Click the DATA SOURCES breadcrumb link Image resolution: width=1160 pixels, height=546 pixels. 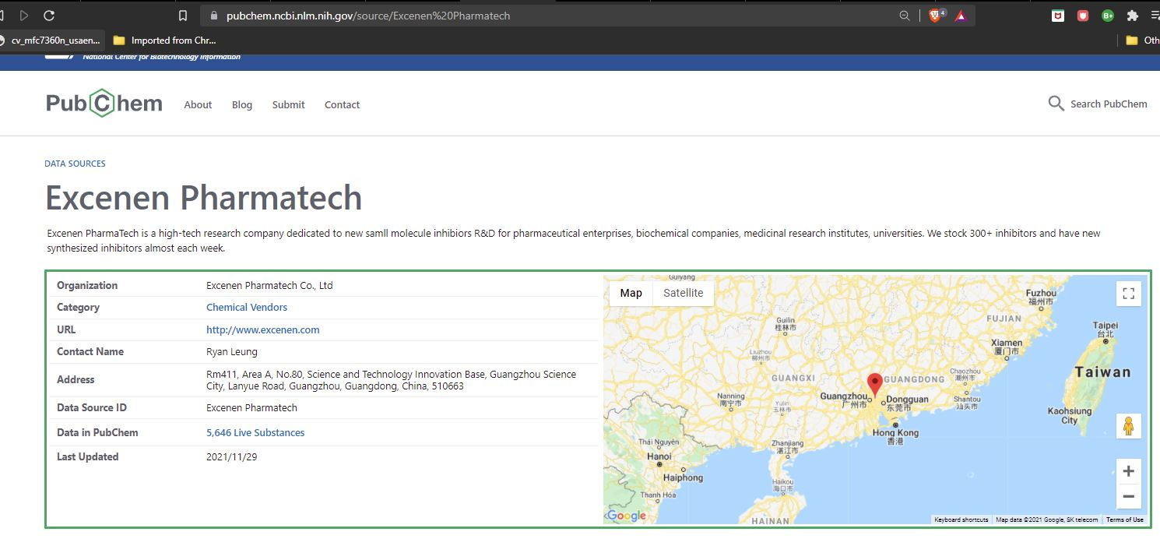[75, 164]
